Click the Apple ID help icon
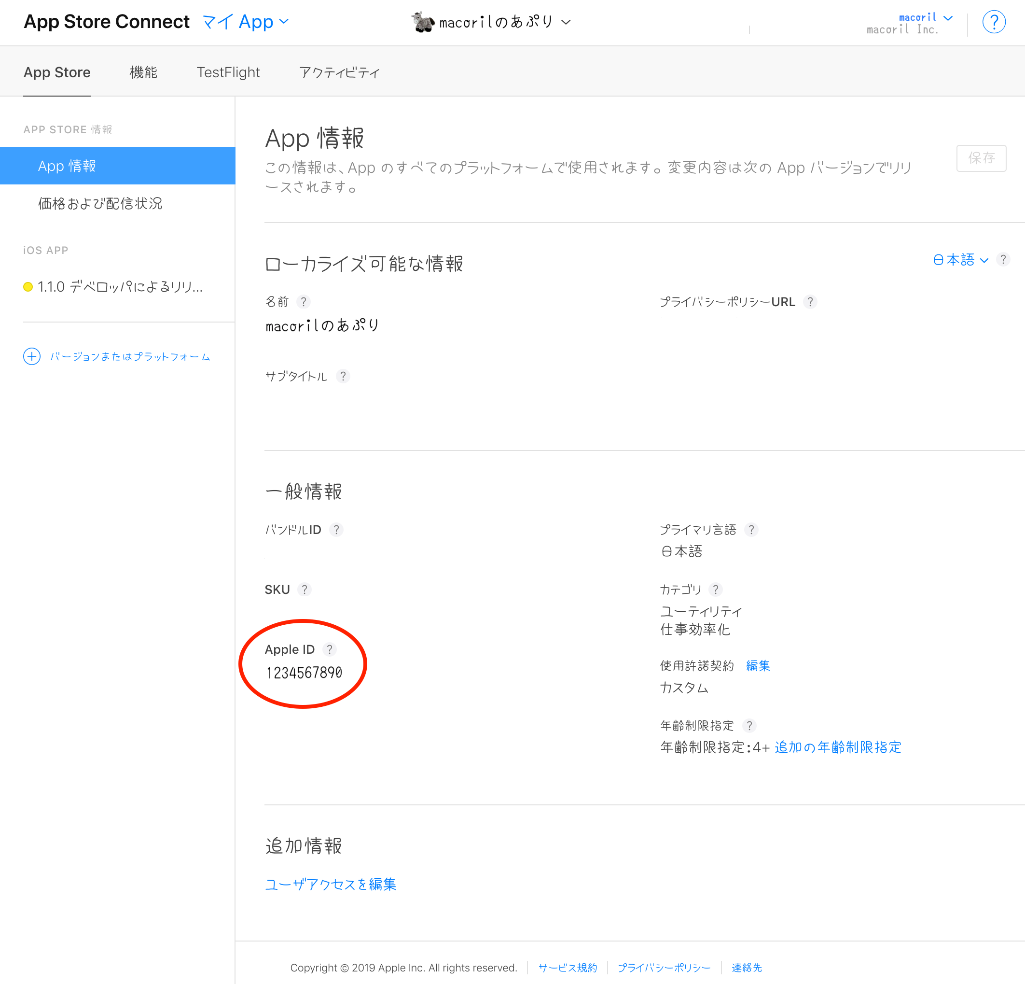1025x984 pixels. pos(330,649)
